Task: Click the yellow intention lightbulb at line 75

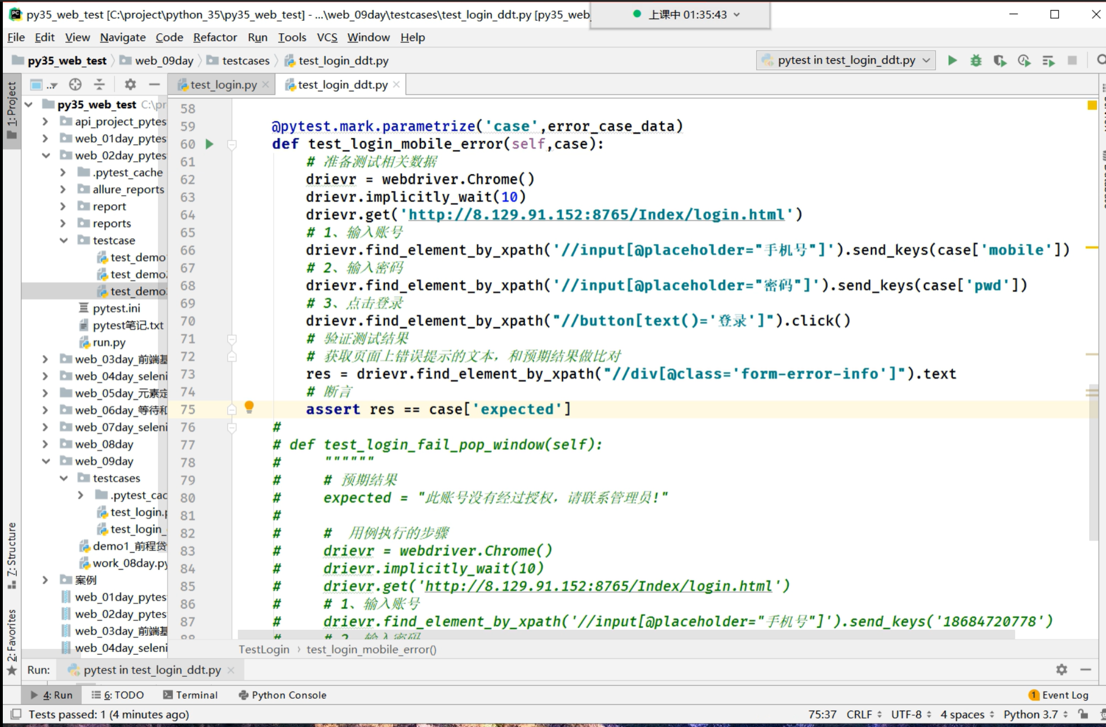Action: (x=249, y=407)
